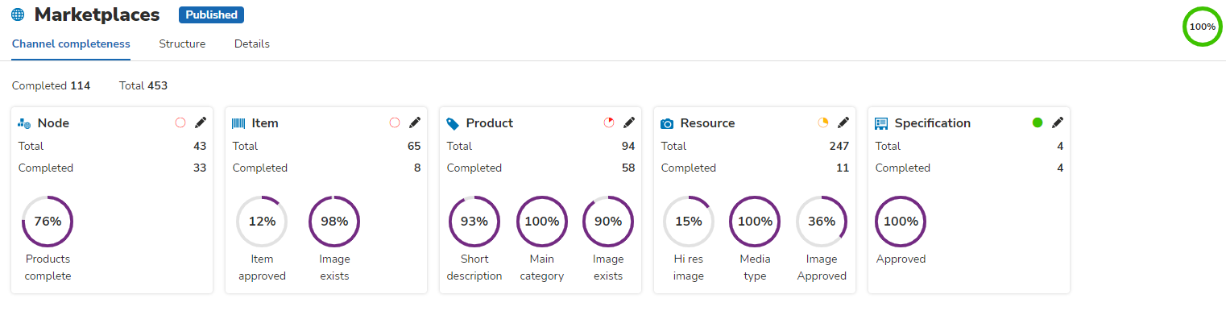
Task: Open the Details tab
Action: [x=252, y=44]
